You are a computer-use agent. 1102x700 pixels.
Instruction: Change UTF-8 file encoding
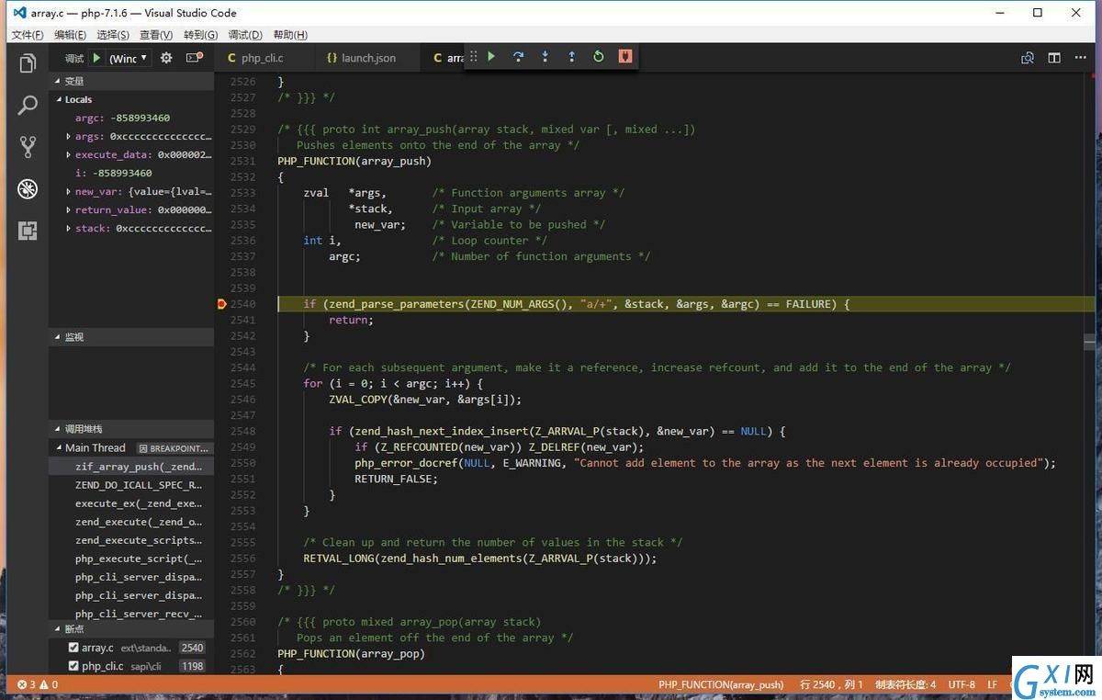(961, 684)
